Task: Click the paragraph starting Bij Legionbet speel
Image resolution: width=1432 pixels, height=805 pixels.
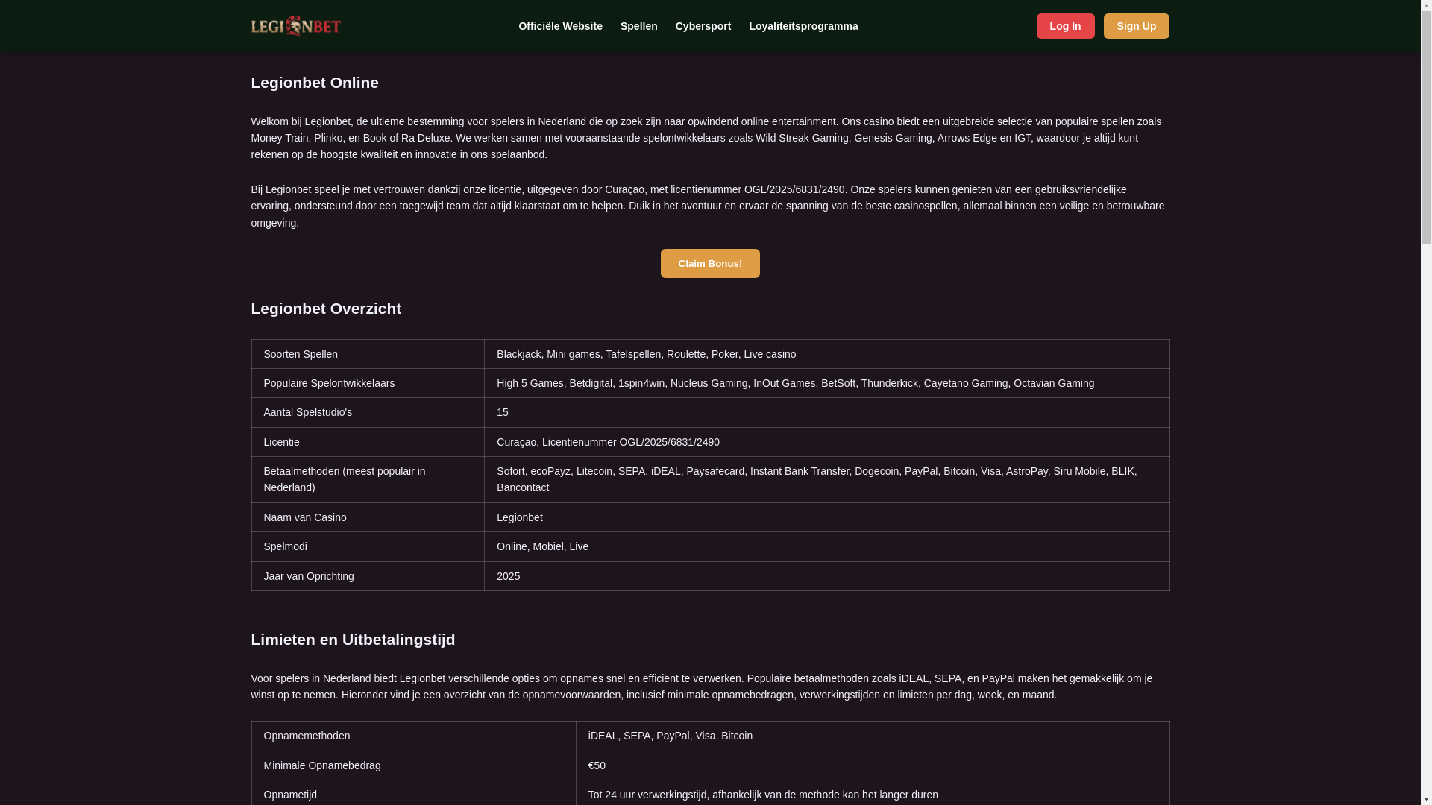Action: [710, 206]
